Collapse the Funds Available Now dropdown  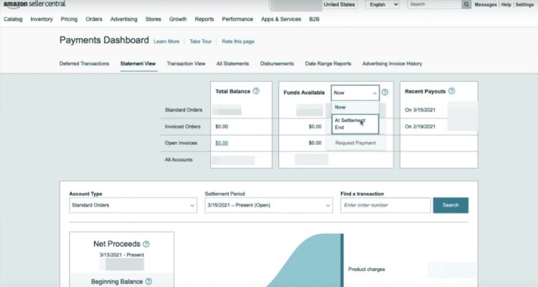point(355,93)
